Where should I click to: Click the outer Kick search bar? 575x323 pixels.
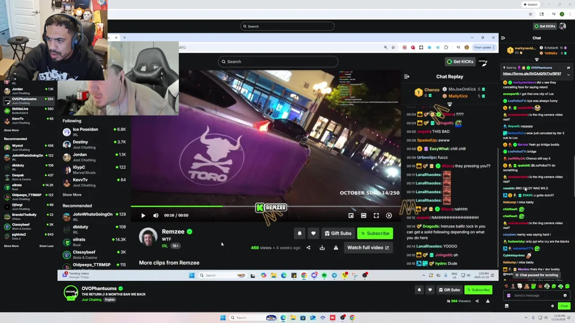[287, 26]
